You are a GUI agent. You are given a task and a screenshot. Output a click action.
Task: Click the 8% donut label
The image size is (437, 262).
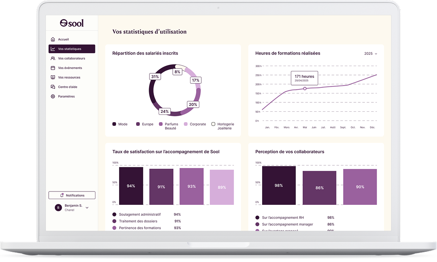click(x=177, y=72)
